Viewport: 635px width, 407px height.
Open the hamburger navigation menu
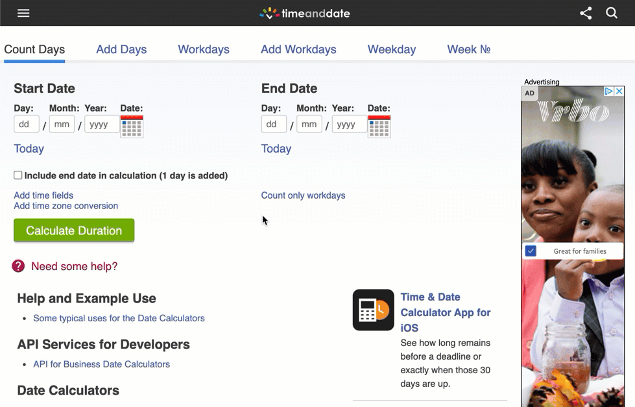click(x=23, y=13)
